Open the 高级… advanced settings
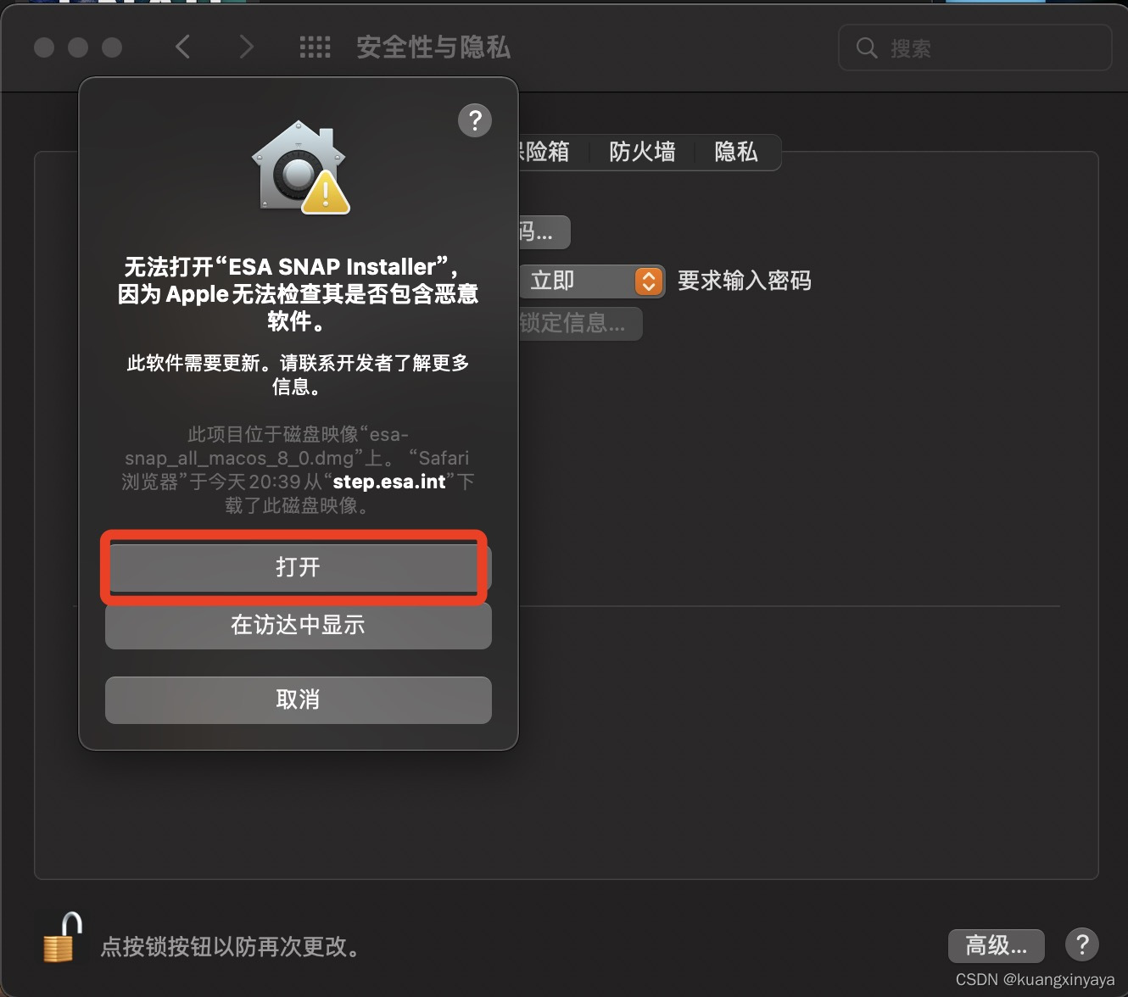 pyautogui.click(x=996, y=944)
